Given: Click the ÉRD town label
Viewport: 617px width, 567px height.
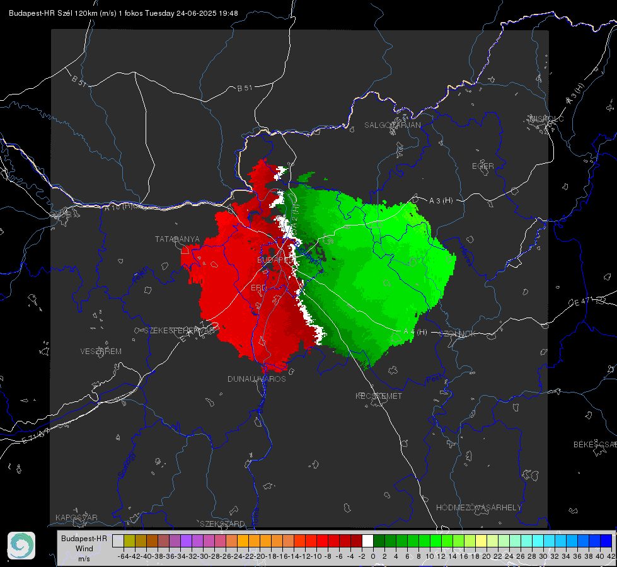Looking at the screenshot, I should pyautogui.click(x=258, y=288).
